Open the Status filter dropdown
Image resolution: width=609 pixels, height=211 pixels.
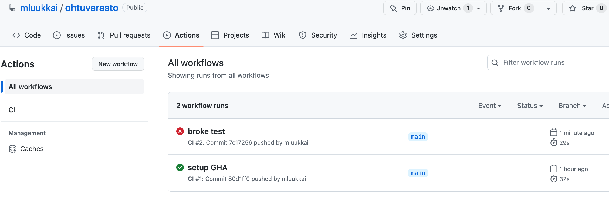point(530,105)
